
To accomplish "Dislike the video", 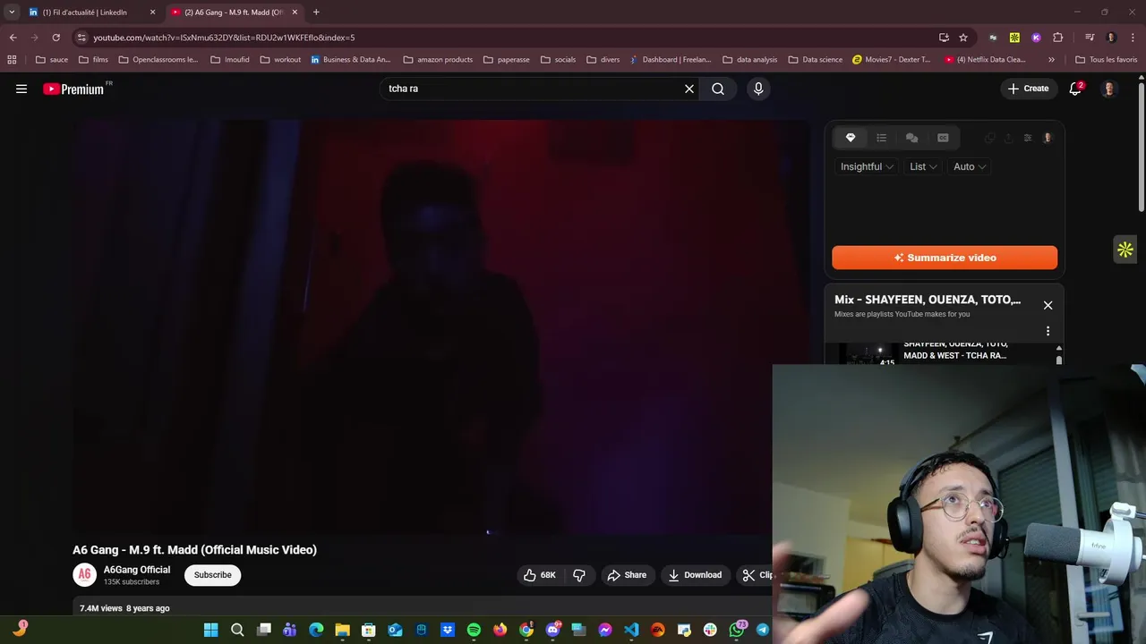I will 579,575.
